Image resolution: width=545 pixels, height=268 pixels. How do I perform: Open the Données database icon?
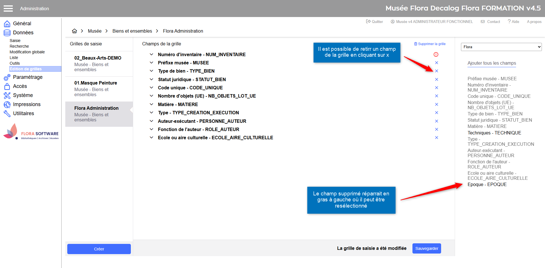click(7, 33)
